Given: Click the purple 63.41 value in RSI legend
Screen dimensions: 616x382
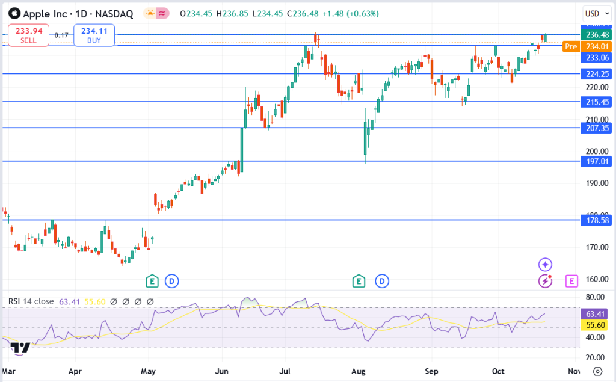Looking at the screenshot, I should click(69, 302).
